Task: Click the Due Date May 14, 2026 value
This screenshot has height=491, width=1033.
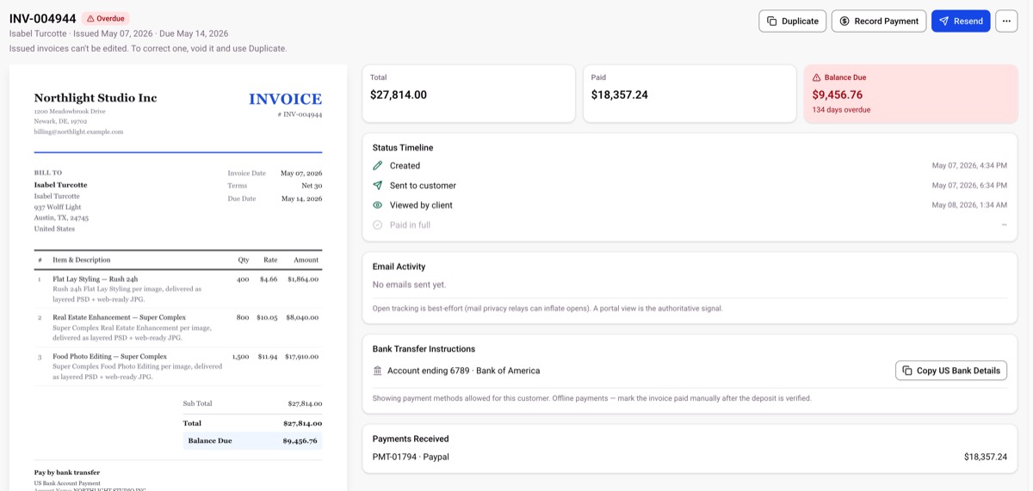Action: click(x=301, y=199)
